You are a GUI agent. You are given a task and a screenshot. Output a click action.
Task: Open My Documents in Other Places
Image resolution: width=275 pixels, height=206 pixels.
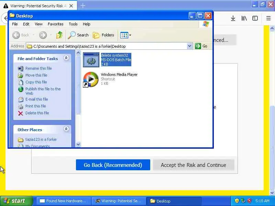tap(37, 146)
